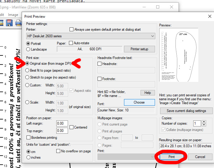
Task: Select Stretch to page option
Action: click(x=27, y=77)
